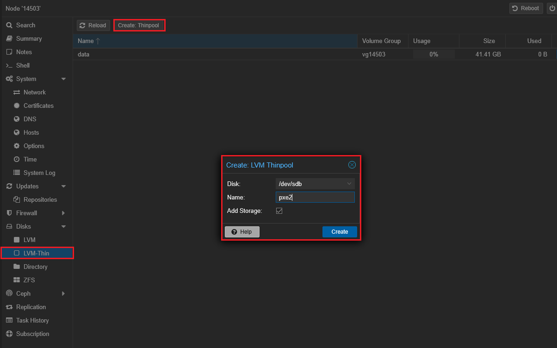Click the Shell terminal icon
This screenshot has width=557, height=348.
pos(9,65)
